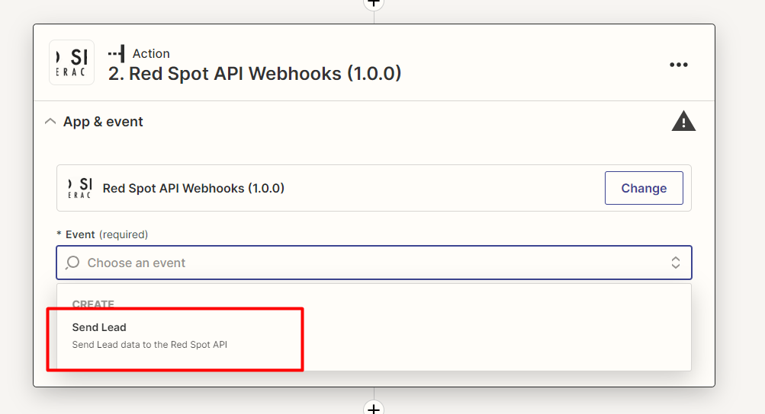Click the Red Spot app logo in header
The image size is (765, 414).
coord(72,62)
